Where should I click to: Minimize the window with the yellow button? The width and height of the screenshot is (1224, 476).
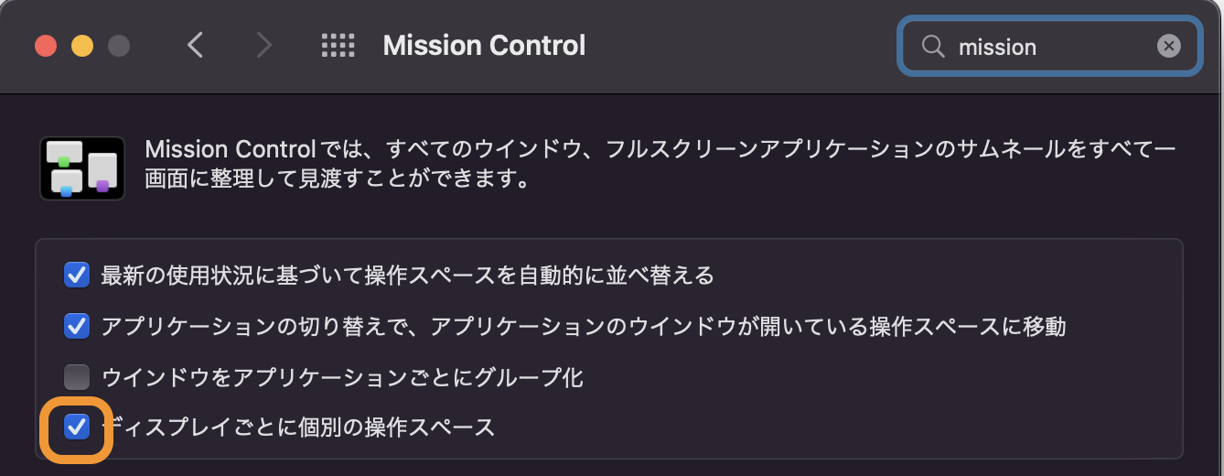click(82, 45)
